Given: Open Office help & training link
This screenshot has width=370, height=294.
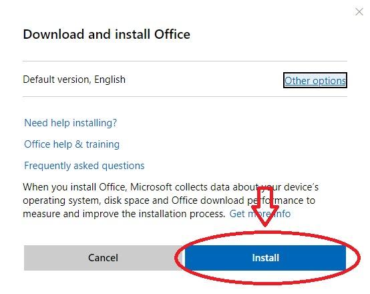Looking at the screenshot, I should click(x=71, y=144).
